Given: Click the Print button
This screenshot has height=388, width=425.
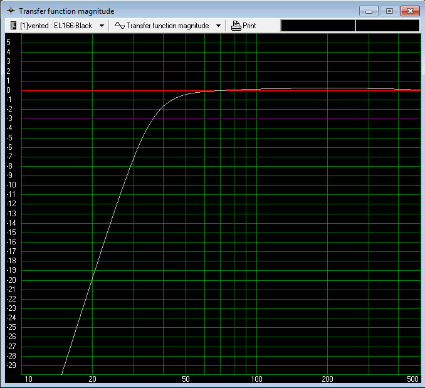Looking at the screenshot, I should (x=243, y=26).
